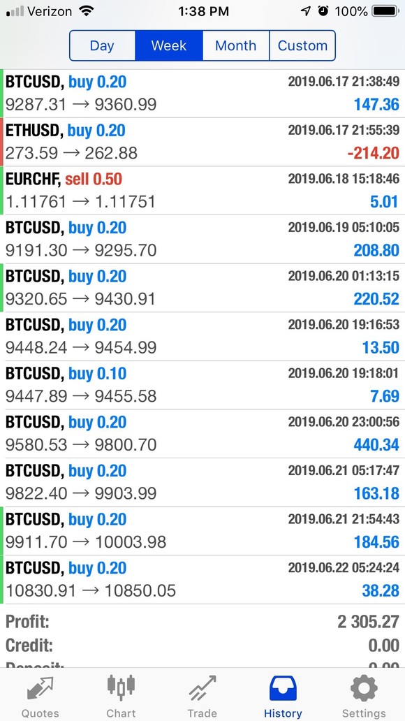Open the Chart candlestick icon

pyautogui.click(x=121, y=689)
